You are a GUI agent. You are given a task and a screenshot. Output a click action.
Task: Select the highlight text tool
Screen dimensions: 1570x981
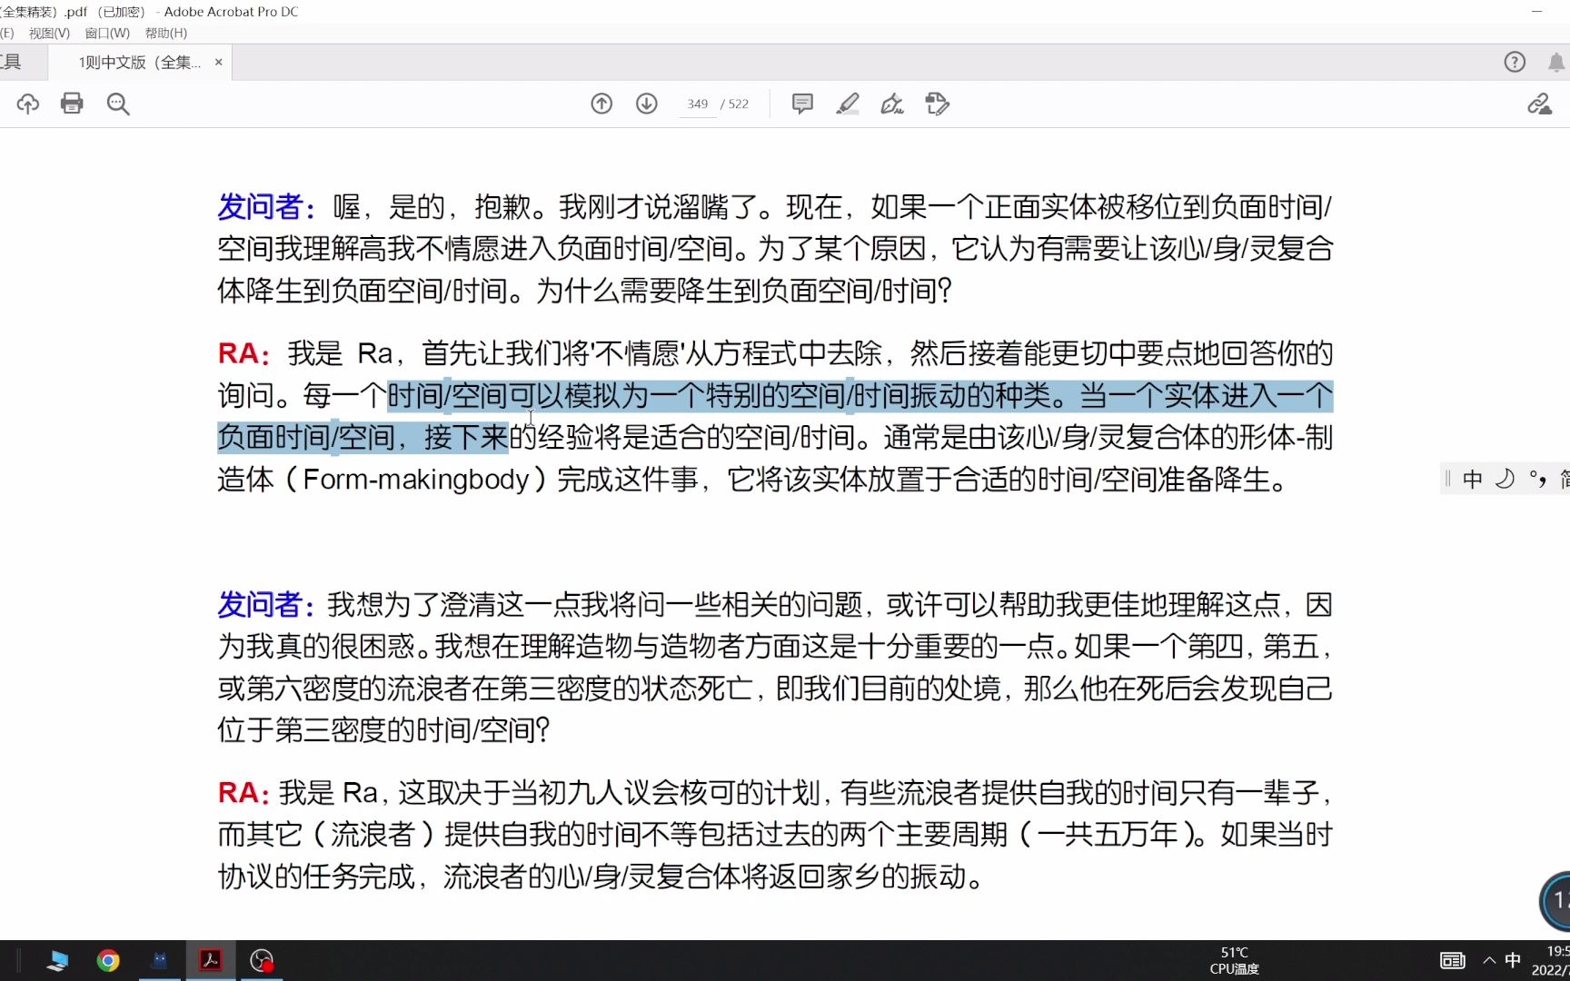(x=848, y=104)
